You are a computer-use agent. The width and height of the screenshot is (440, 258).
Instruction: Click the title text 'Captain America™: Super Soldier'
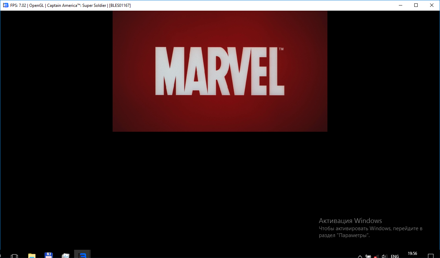pos(77,5)
